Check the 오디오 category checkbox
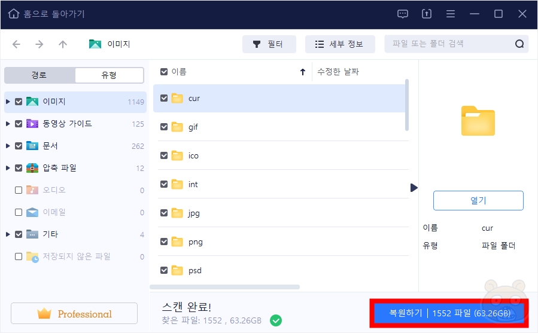The width and height of the screenshot is (538, 333). [x=19, y=190]
